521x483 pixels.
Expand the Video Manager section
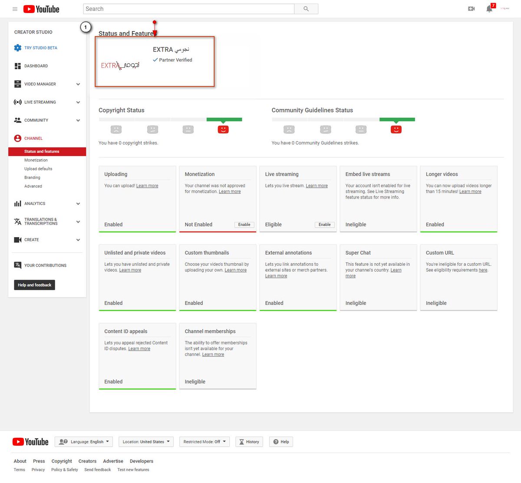click(x=78, y=84)
